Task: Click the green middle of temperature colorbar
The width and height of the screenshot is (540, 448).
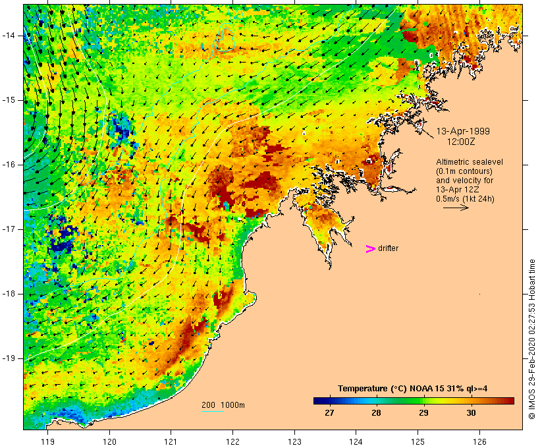Action: coord(414,401)
